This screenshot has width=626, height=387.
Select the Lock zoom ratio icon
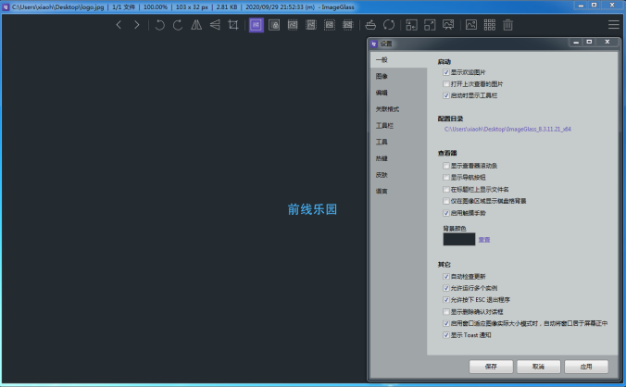pos(274,25)
